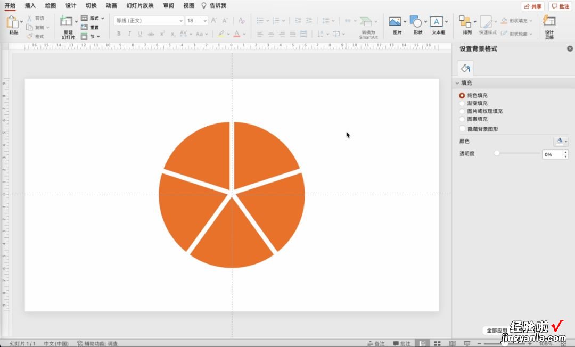Toggle Notes (备注) pane in status bar
Viewport: 575px width, 347px height.
pos(376,343)
